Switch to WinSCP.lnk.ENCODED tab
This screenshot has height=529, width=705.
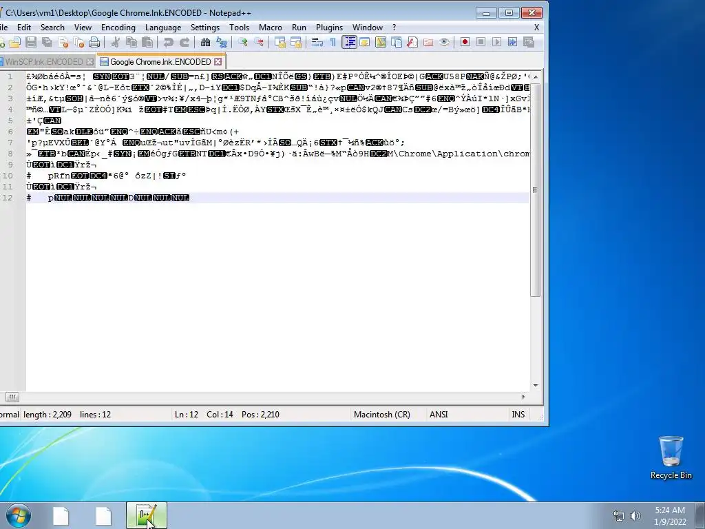(x=44, y=61)
